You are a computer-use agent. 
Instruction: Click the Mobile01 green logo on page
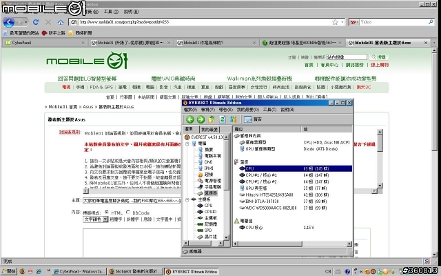(x=88, y=61)
